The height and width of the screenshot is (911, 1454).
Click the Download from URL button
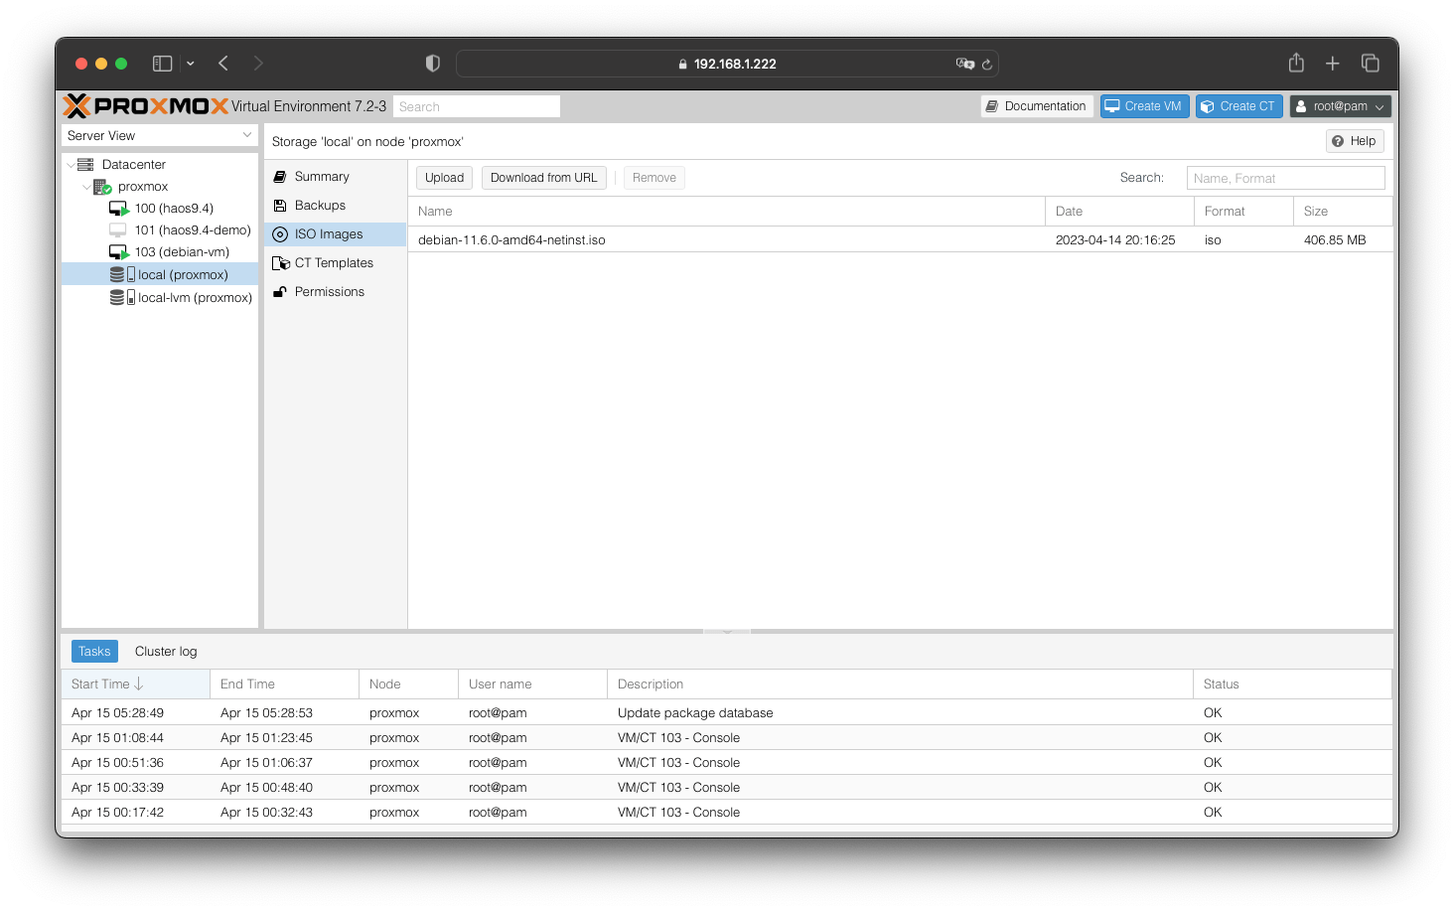[x=543, y=178]
